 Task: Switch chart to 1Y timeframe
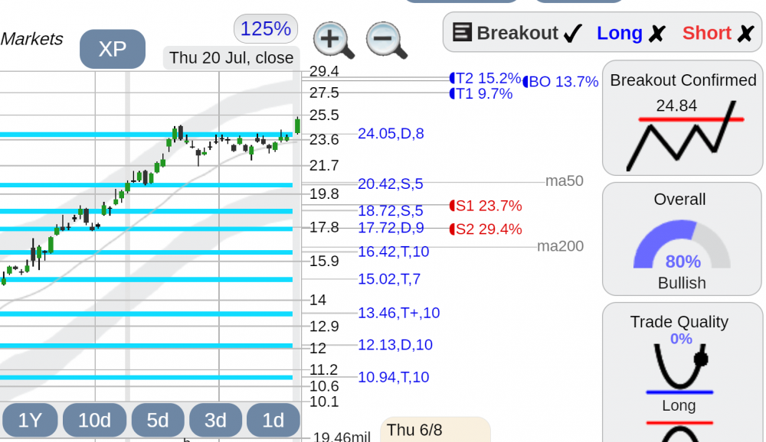30,420
